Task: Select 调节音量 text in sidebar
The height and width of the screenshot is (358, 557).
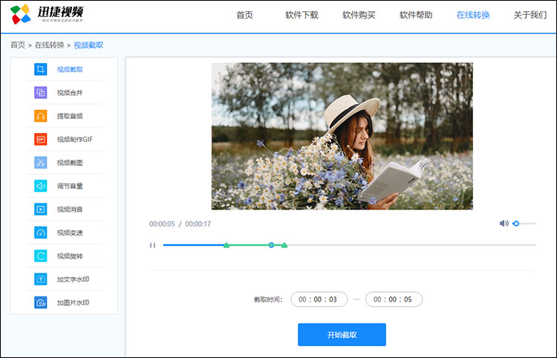Action: pyautogui.click(x=70, y=186)
